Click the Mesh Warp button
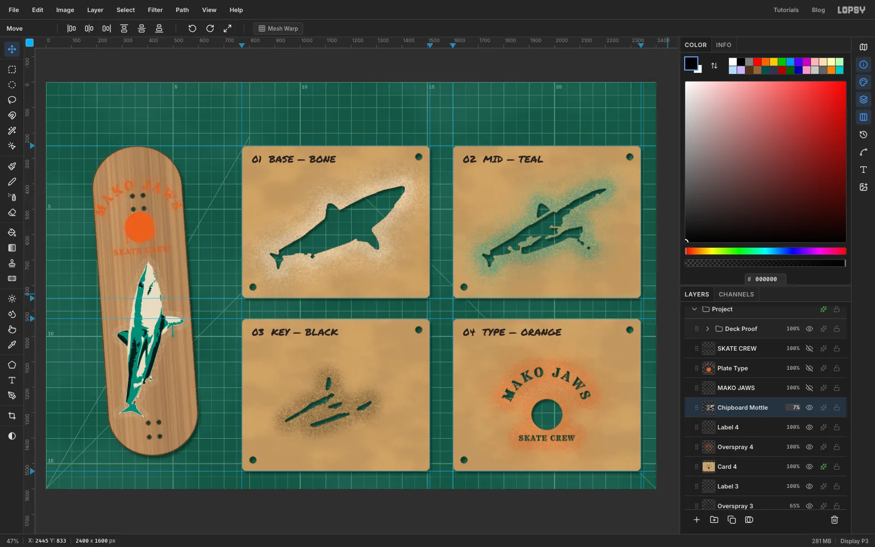This screenshot has height=547, width=875. 278,28
